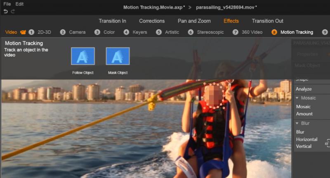Select the 2D-3D effects category
Viewport: 330px width, 178px height.
tap(44, 32)
